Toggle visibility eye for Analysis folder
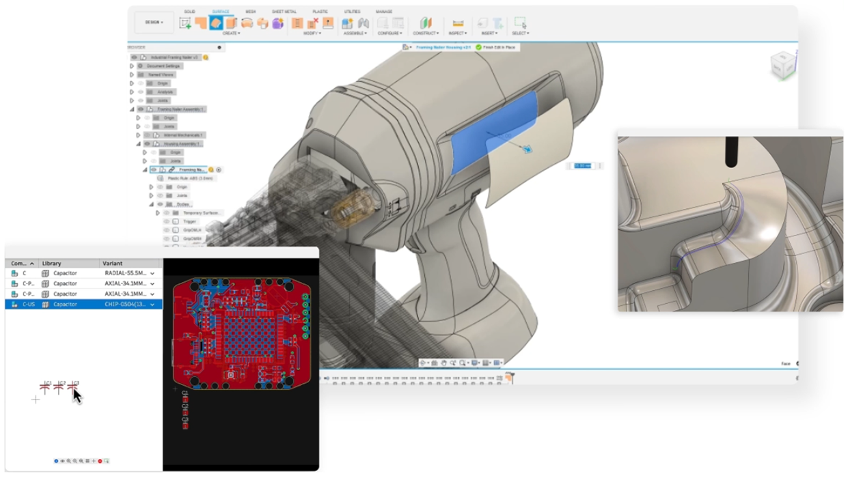 coord(141,92)
